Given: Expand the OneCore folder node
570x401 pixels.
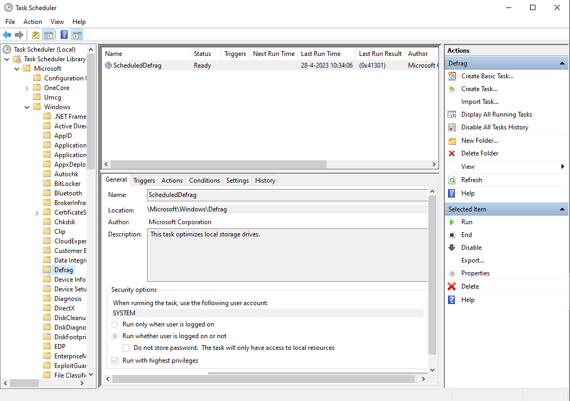Looking at the screenshot, I should [x=27, y=88].
